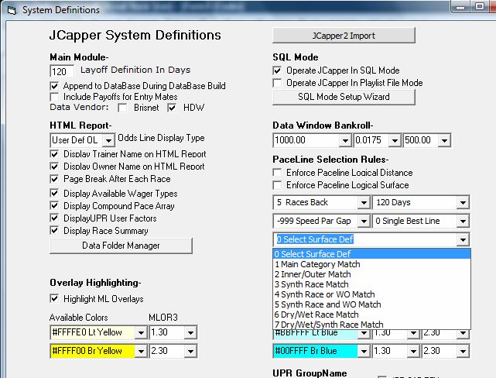This screenshot has height=378, width=496.
Task: Minimize the System Definitions window
Action: [x=461, y=6]
